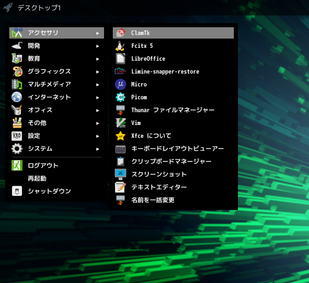Click the シャットダウン power switch icon

tap(17, 191)
